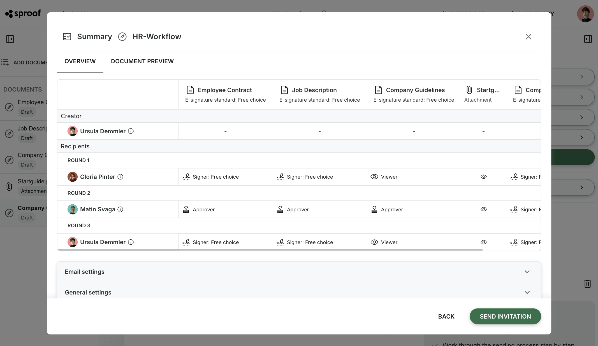Click the horizontal scrollbar under the recipients table
The image size is (598, 346).
coord(270,250)
